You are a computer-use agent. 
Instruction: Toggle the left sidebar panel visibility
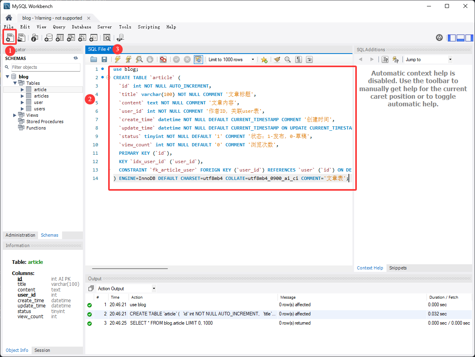[452, 38]
